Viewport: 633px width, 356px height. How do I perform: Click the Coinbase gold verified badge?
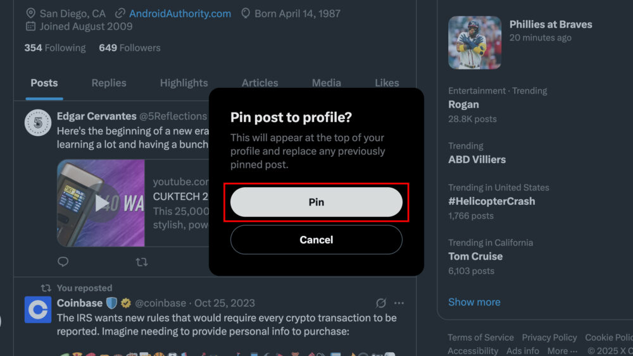click(125, 303)
